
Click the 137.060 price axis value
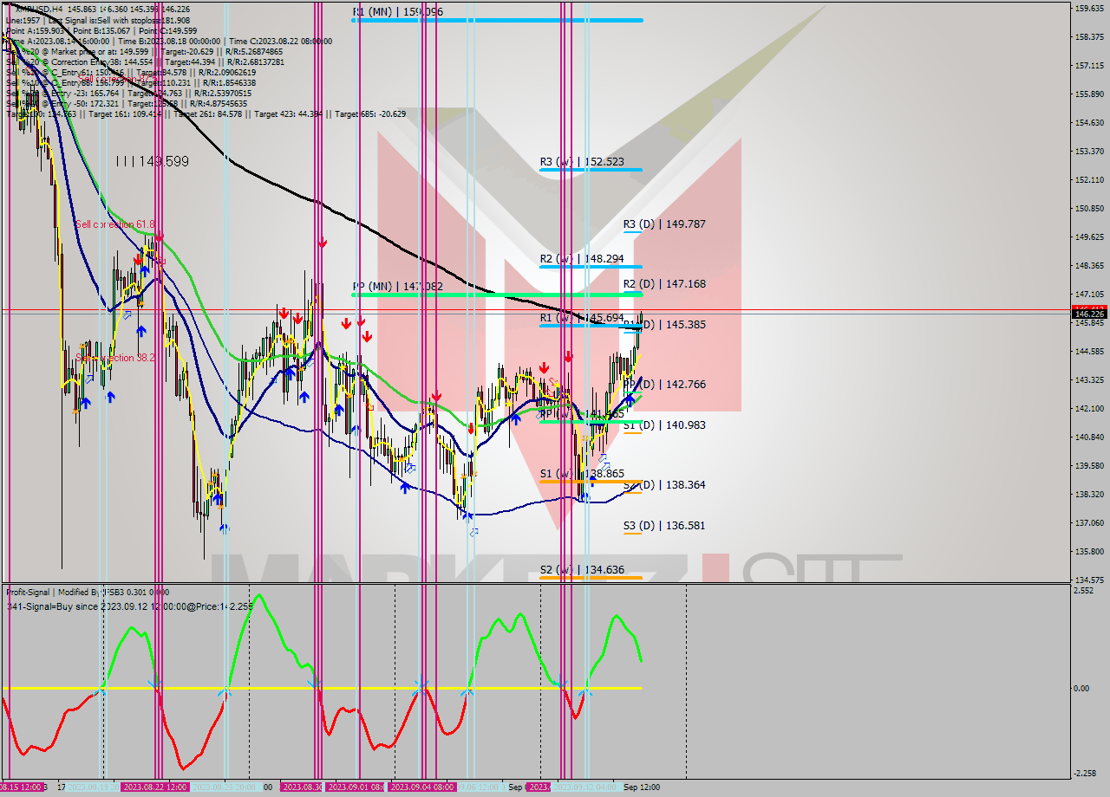[x=1089, y=523]
